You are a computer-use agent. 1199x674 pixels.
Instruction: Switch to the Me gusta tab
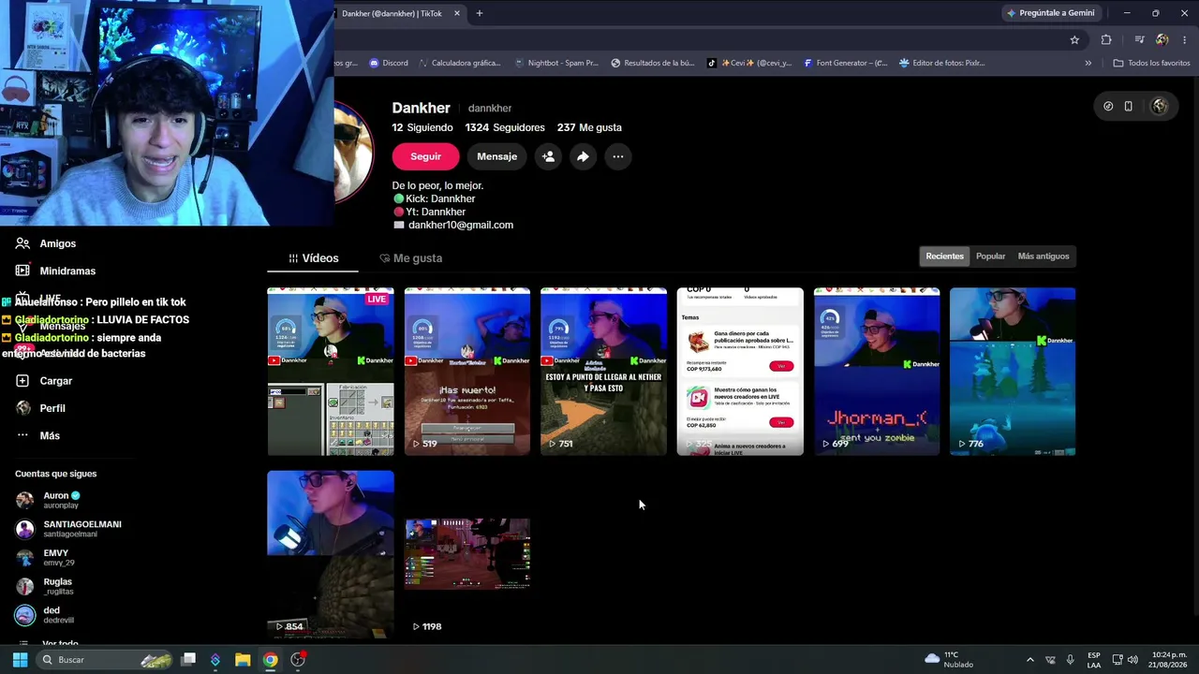pyautogui.click(x=410, y=258)
